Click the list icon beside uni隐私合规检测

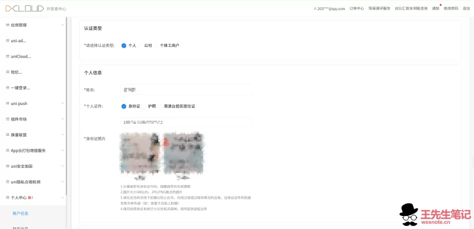[x=8, y=182]
